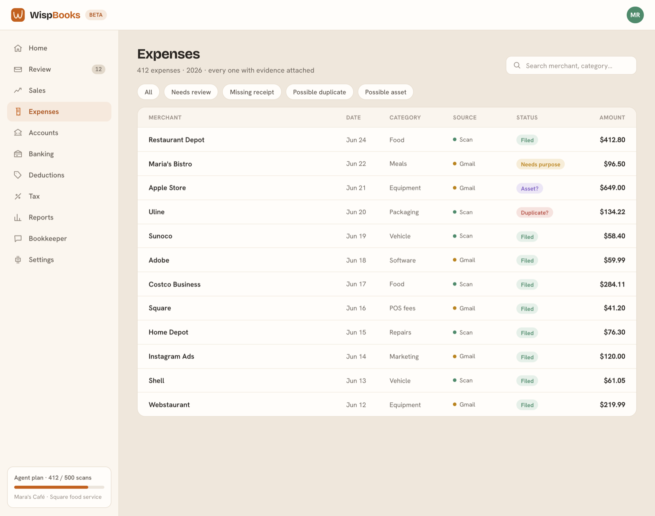This screenshot has height=516, width=655.
Task: Click the Packaging category cell
Action: tap(404, 212)
